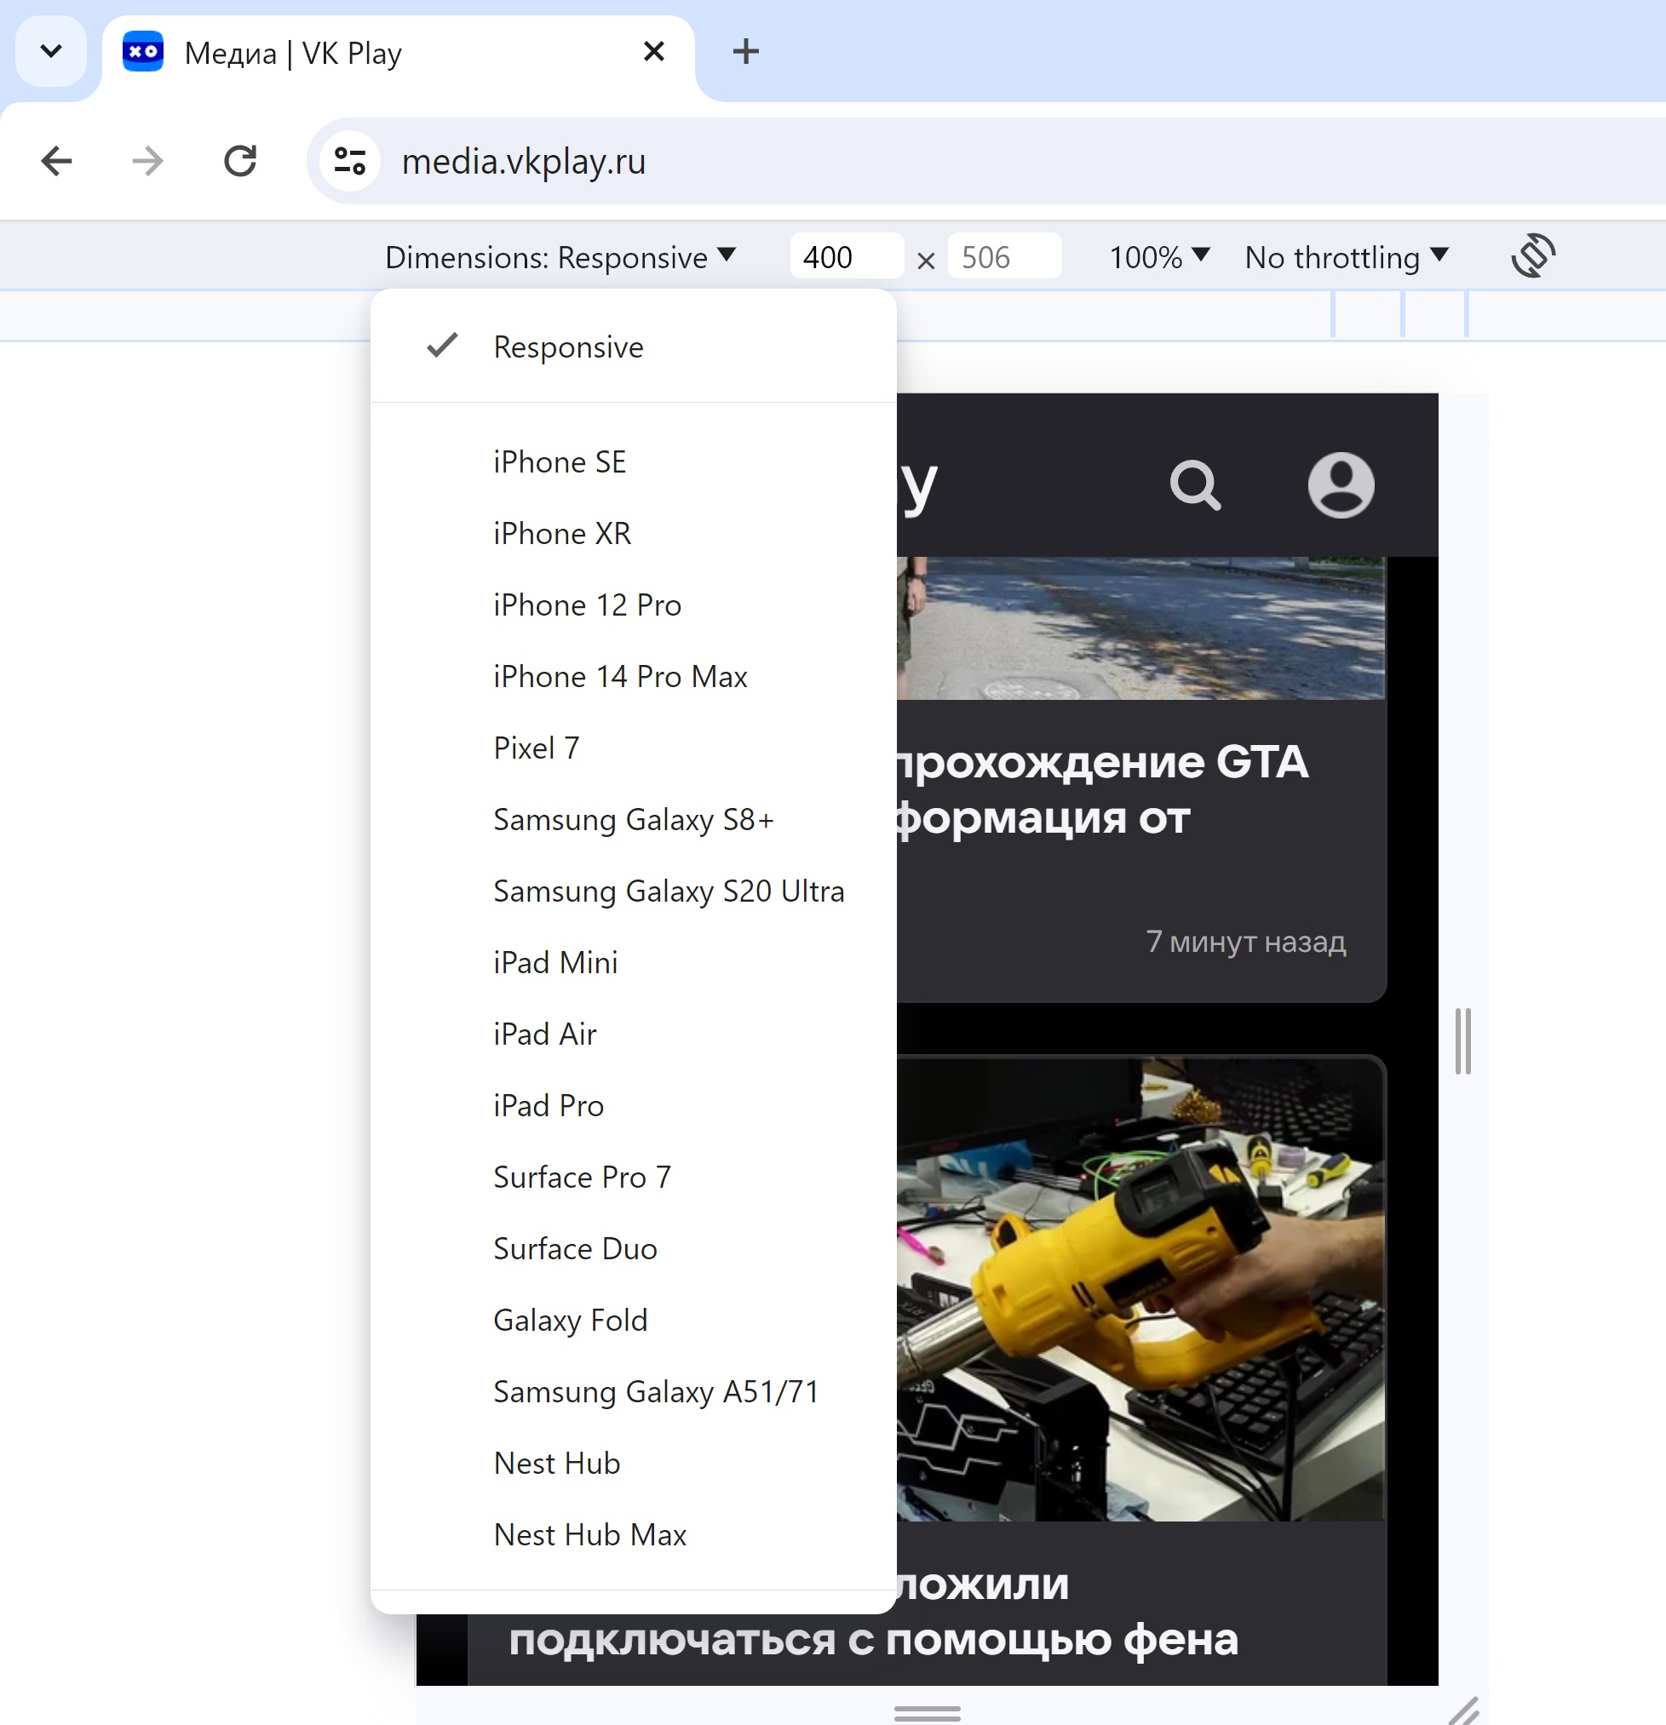Open the throttling settings dropdown

tap(1350, 257)
